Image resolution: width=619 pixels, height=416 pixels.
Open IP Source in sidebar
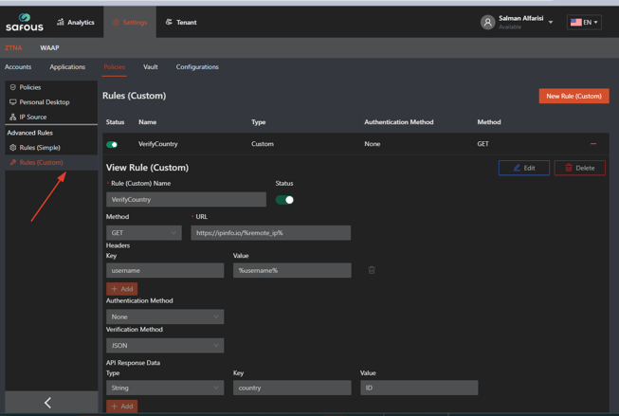(32, 117)
